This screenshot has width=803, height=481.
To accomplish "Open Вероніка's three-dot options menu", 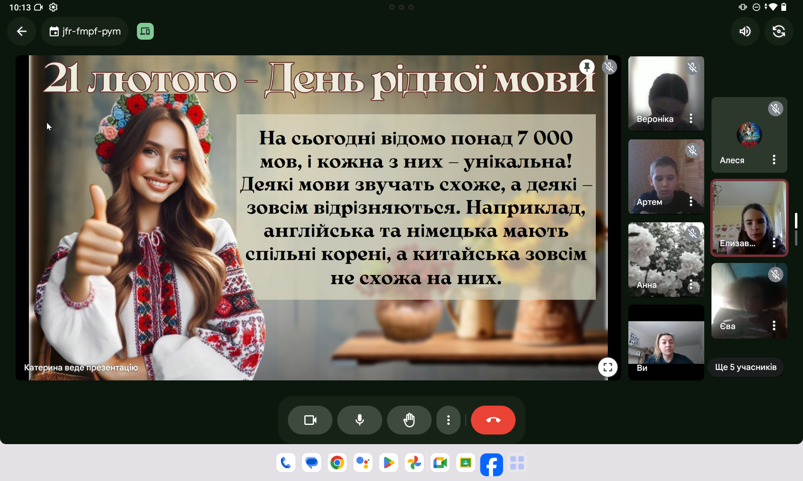I will tap(691, 118).
